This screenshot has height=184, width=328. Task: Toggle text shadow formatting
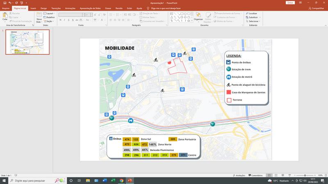73,20
